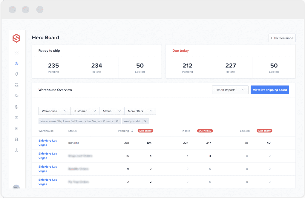The image size is (305, 198).
Task: Click the 212 Pending due today card
Action: [187, 68]
